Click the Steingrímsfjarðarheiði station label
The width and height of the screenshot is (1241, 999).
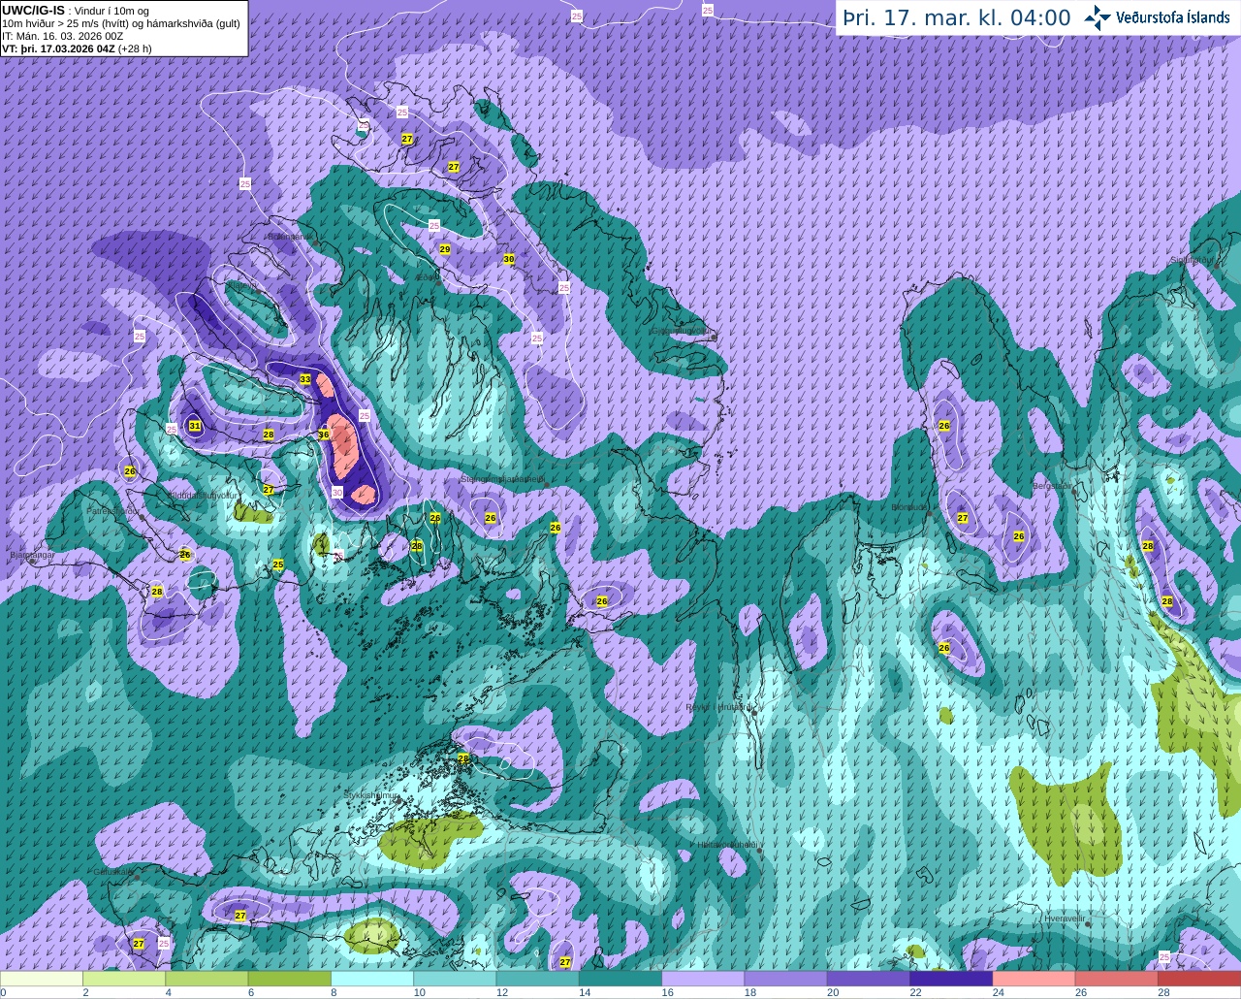[502, 478]
